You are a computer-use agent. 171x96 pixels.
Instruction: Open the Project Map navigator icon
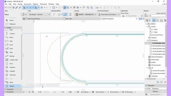tap(154, 20)
